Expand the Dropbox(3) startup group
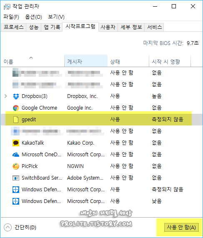 click(x=6, y=96)
